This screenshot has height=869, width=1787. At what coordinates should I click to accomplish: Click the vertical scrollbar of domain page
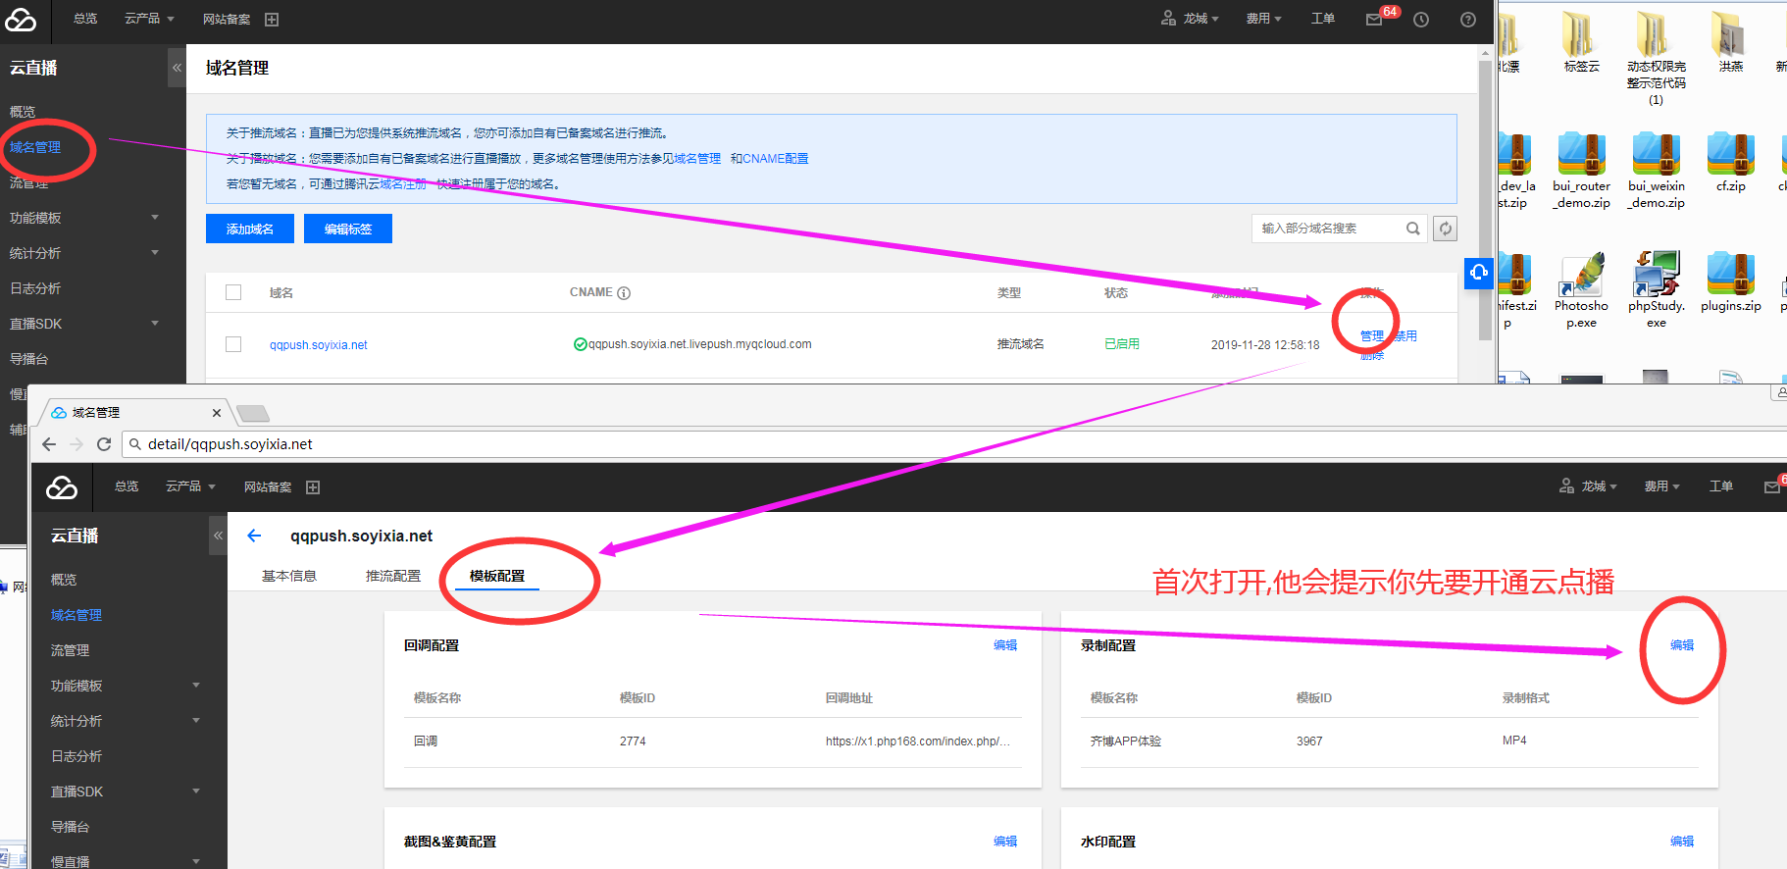(1485, 196)
